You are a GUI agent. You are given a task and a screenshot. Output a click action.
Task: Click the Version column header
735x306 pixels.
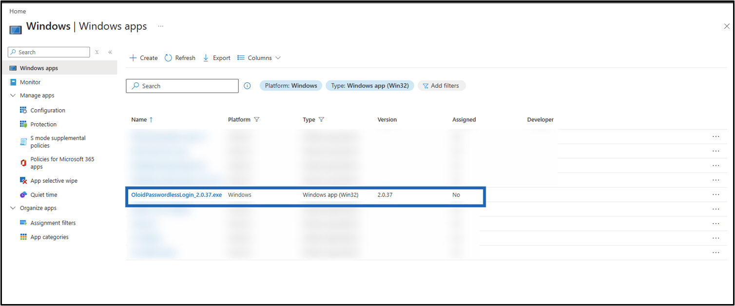(x=387, y=120)
